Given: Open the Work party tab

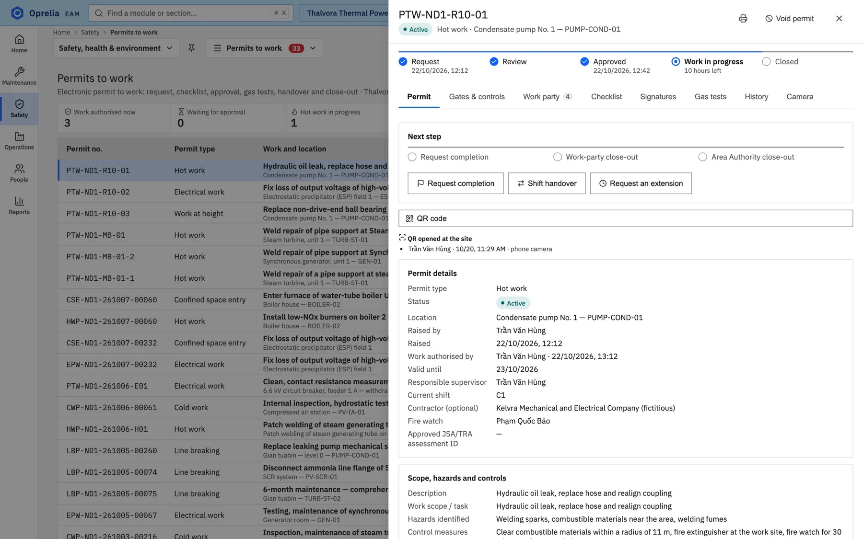Looking at the screenshot, I should coord(548,97).
